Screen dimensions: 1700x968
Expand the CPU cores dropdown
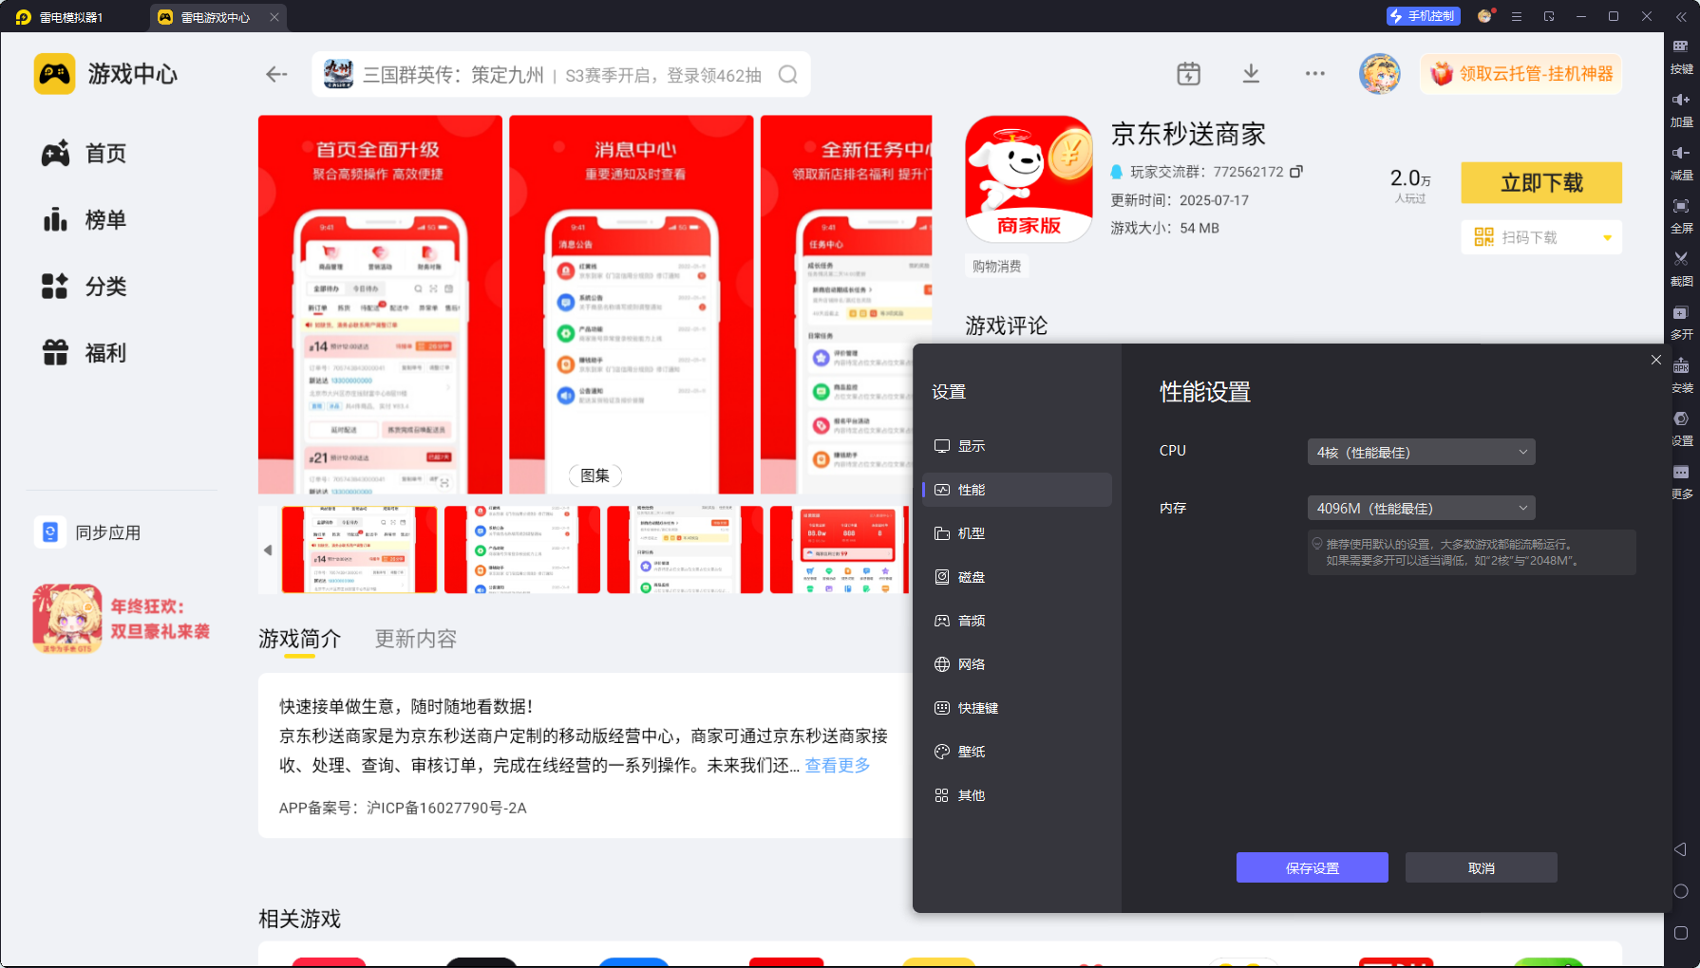[1421, 452]
